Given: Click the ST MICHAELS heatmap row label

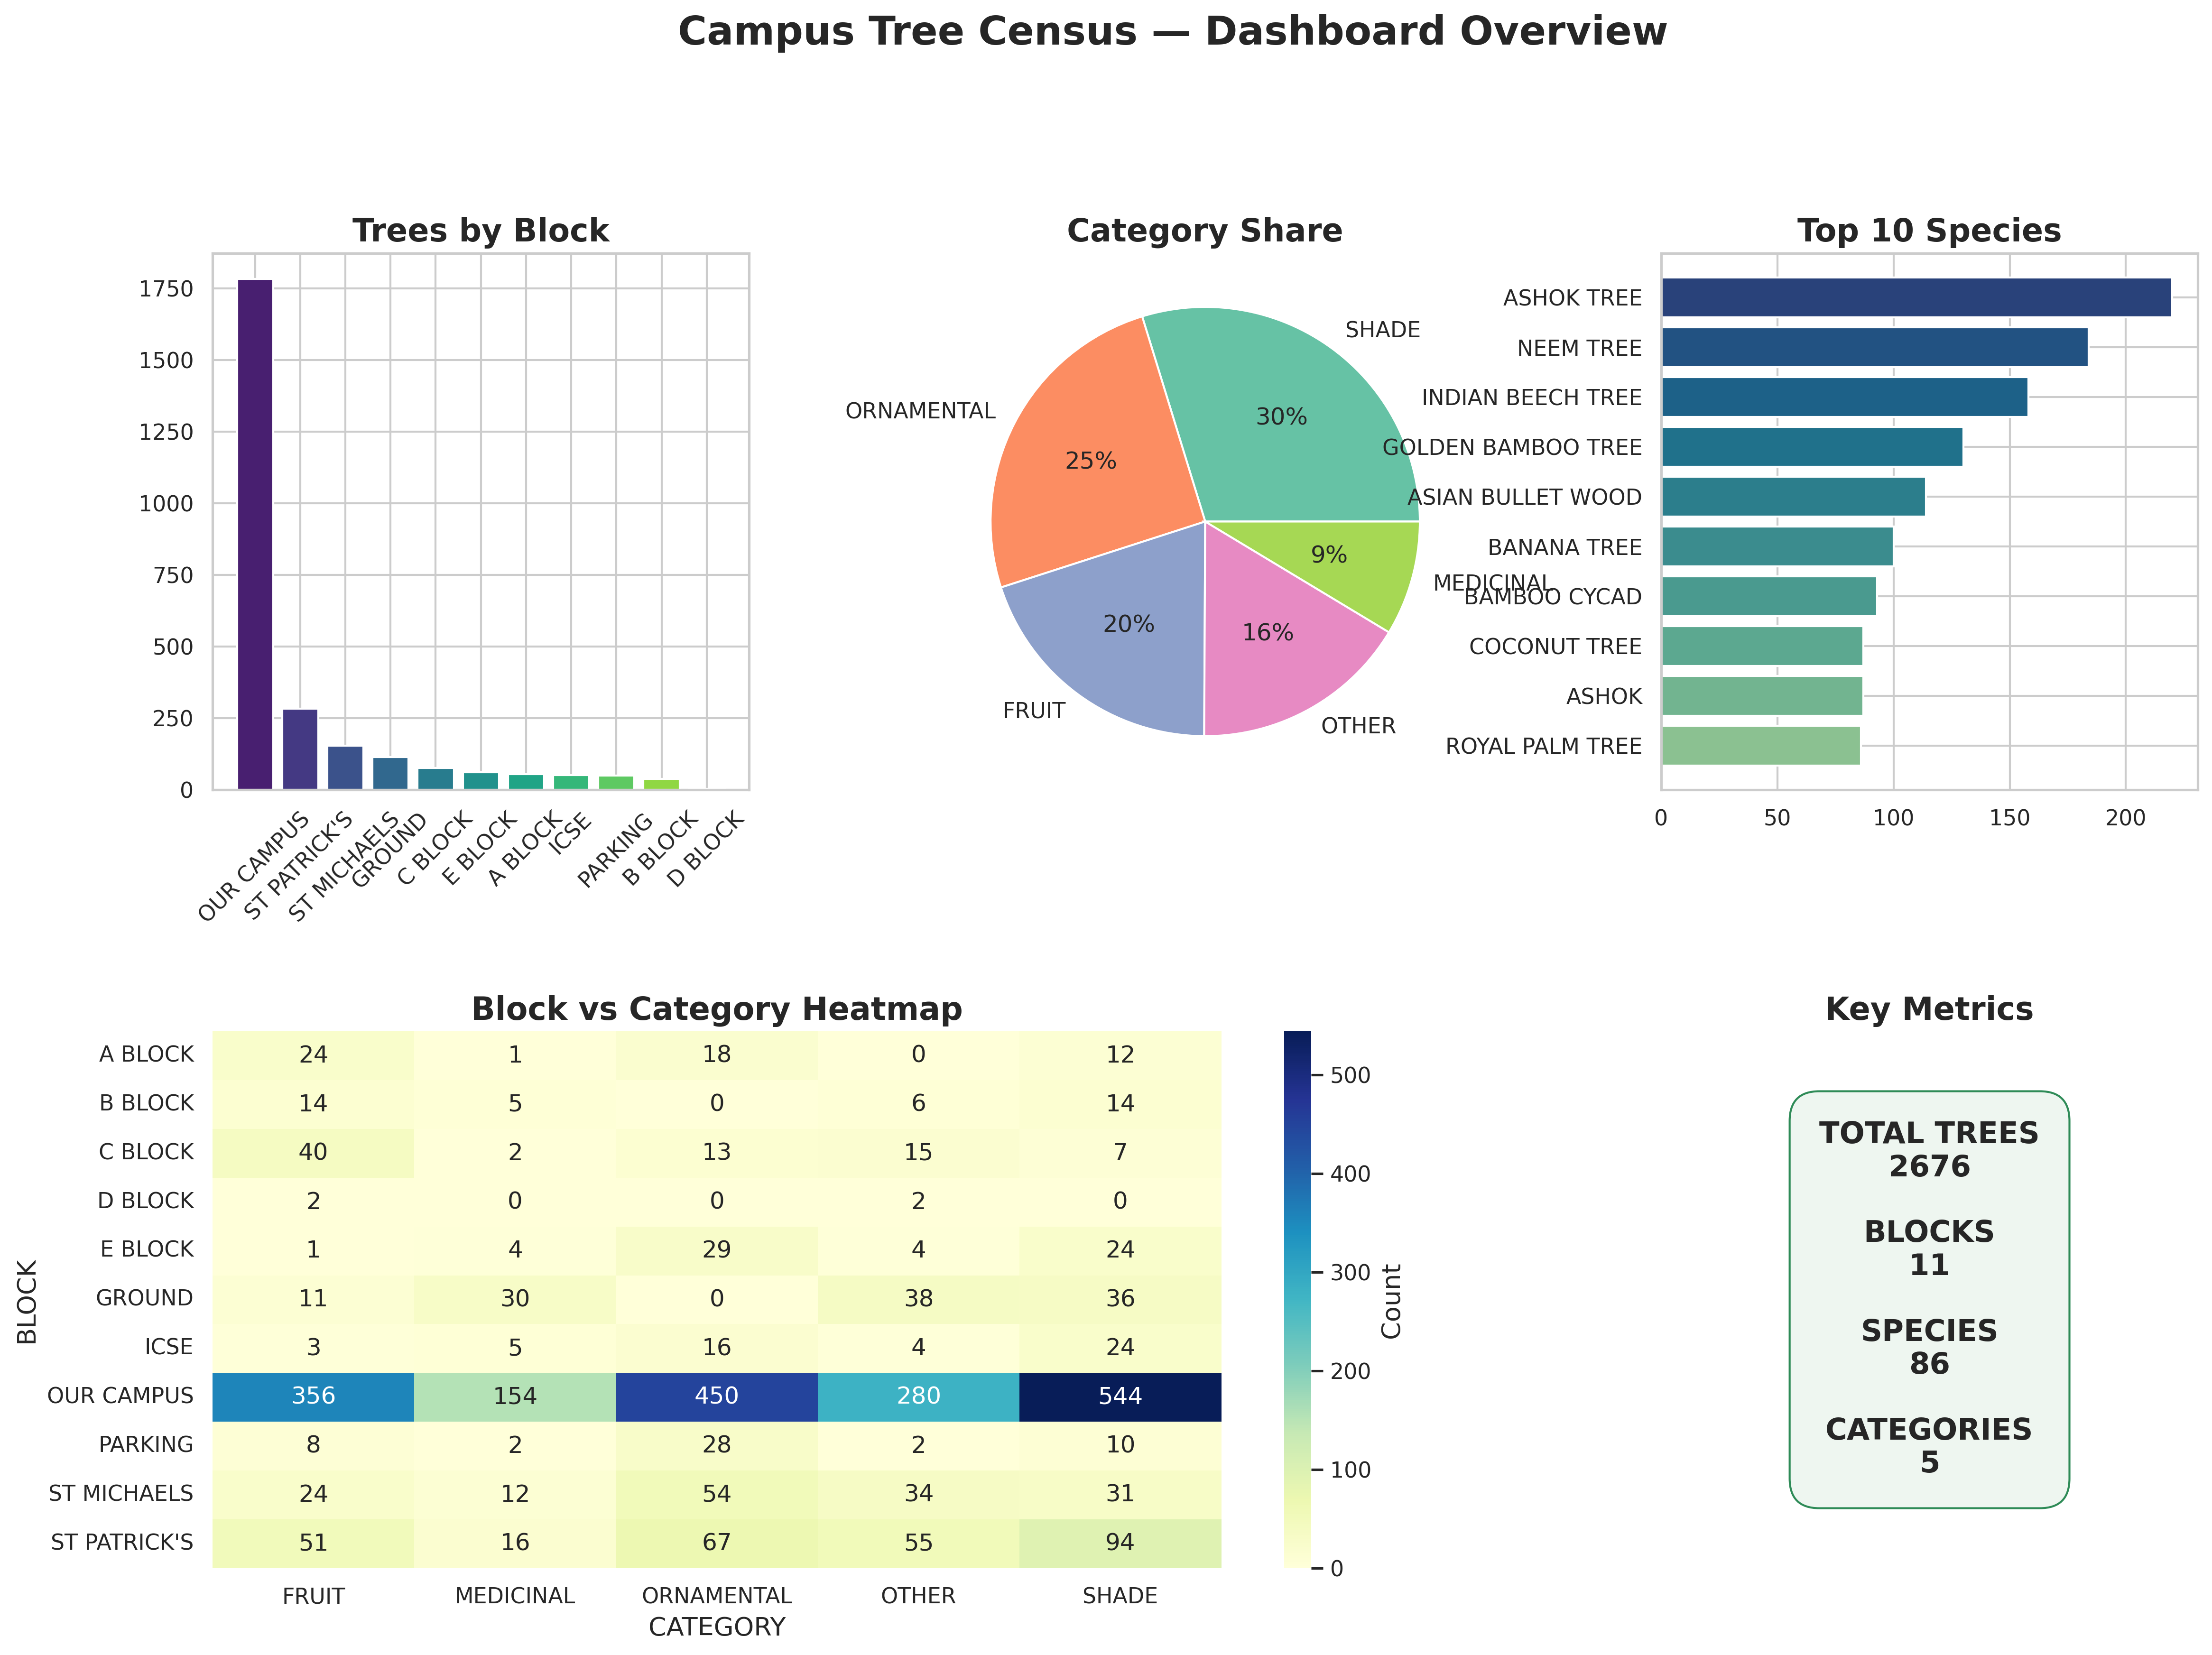Looking at the screenshot, I should click(121, 1494).
